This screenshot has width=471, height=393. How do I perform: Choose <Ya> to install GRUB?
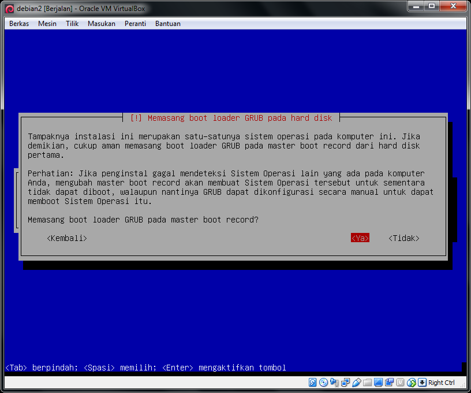[360, 238]
